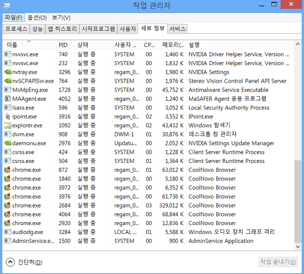
Task: Click chrome.exe icon for PID 2684
Action: (7, 205)
